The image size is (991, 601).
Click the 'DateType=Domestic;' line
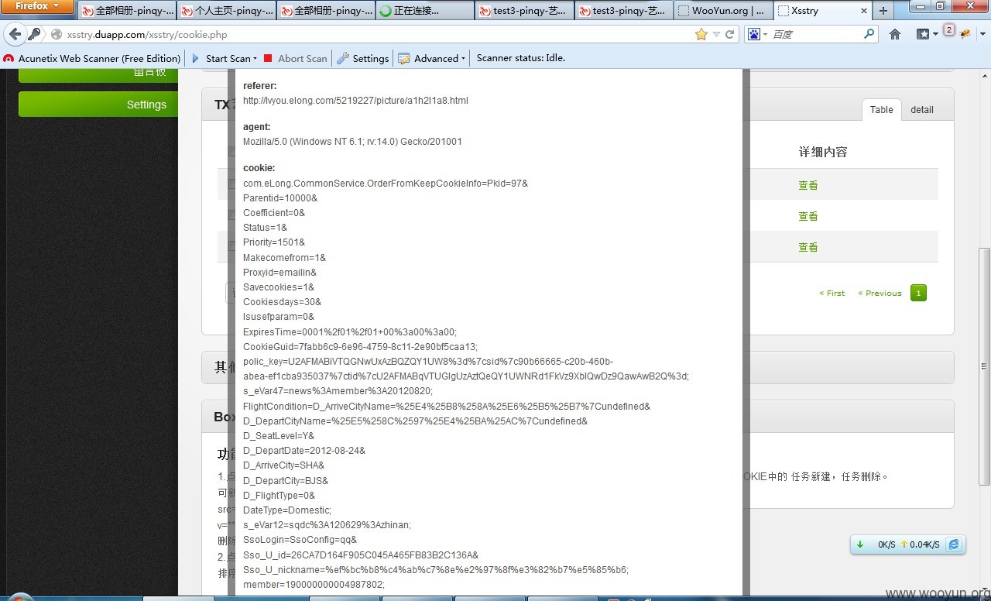click(287, 510)
